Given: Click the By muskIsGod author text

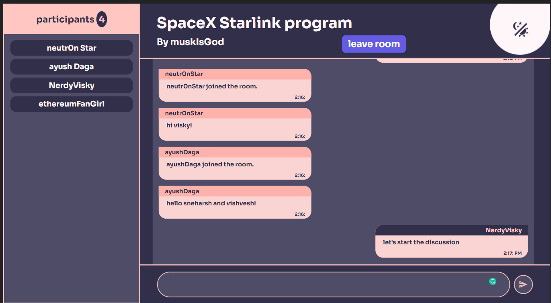Looking at the screenshot, I should tap(190, 42).
